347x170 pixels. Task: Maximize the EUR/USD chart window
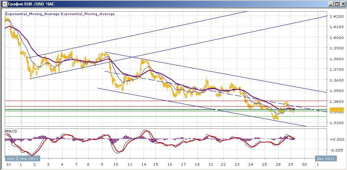tap(337, 4)
